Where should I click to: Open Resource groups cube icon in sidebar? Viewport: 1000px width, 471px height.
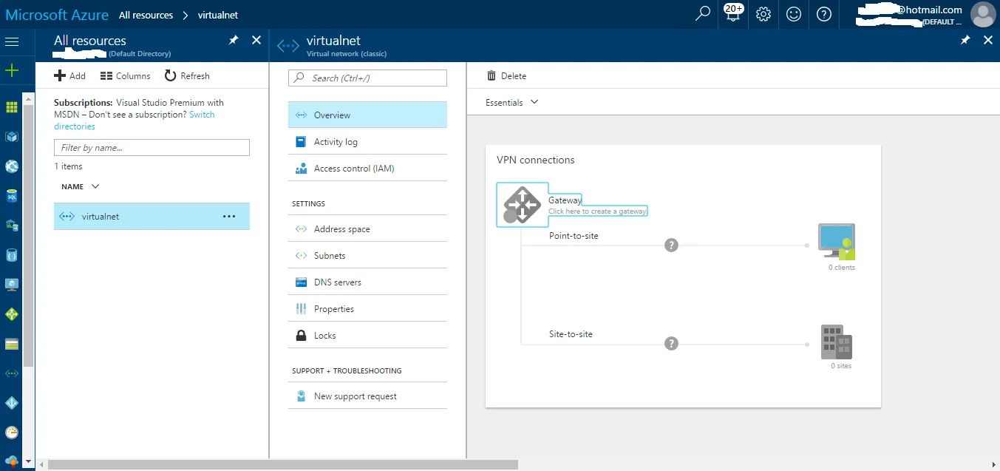pyautogui.click(x=11, y=137)
